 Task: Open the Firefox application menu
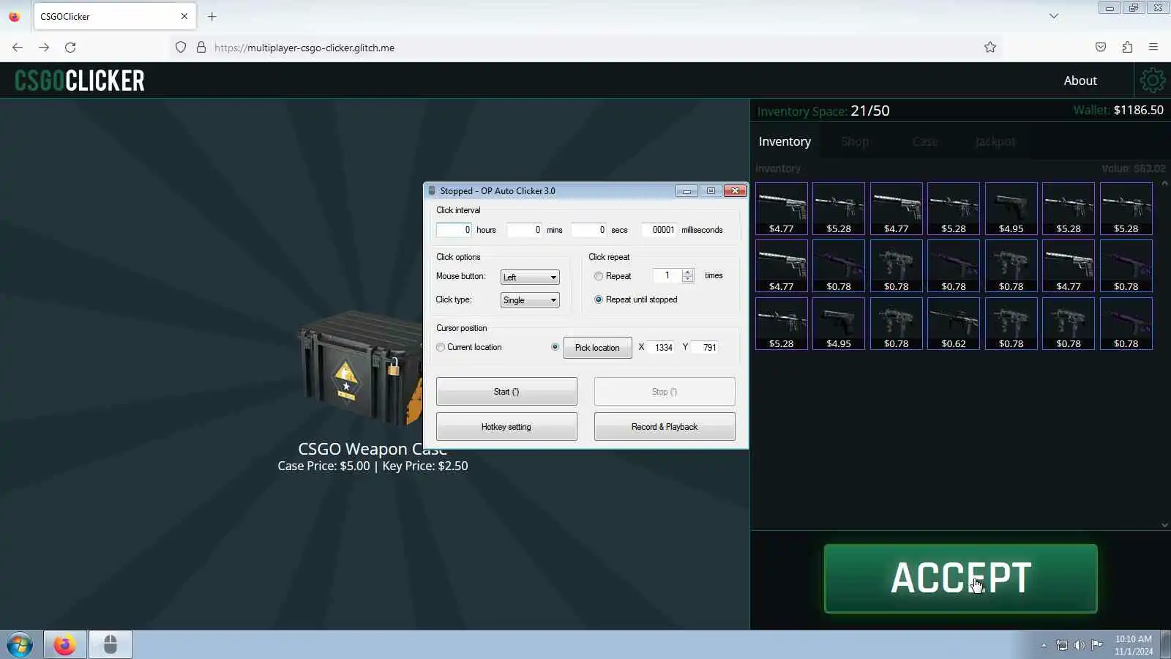pyautogui.click(x=1153, y=48)
